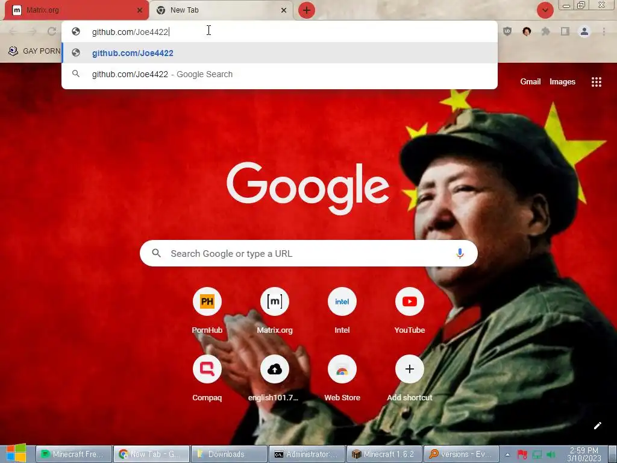Open the PornHub shortcut tile
Image resolution: width=617 pixels, height=463 pixels.
[x=207, y=310]
